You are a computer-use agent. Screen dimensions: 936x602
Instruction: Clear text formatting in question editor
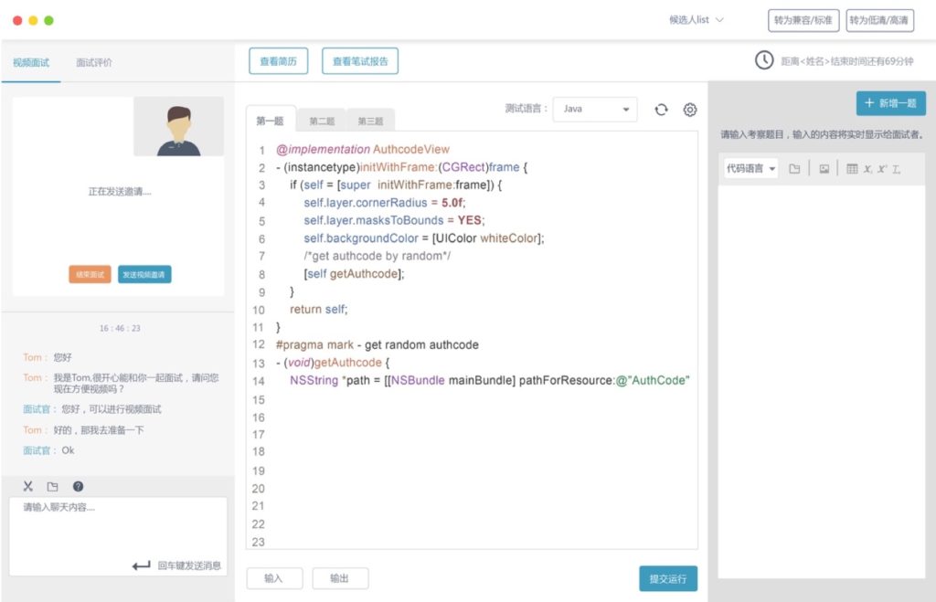[897, 169]
